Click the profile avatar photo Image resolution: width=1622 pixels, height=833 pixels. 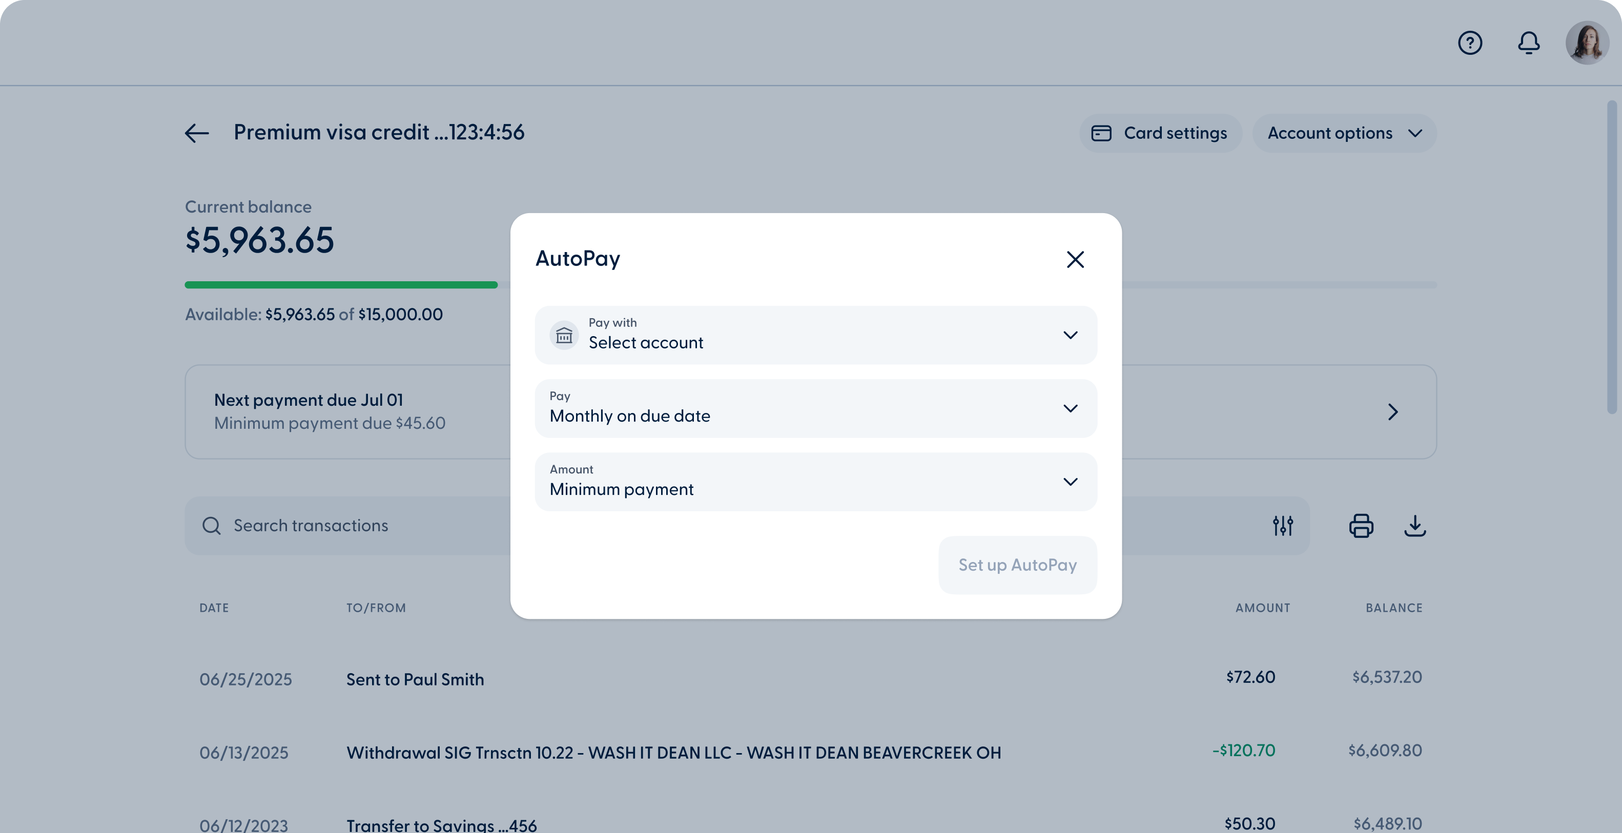point(1586,42)
